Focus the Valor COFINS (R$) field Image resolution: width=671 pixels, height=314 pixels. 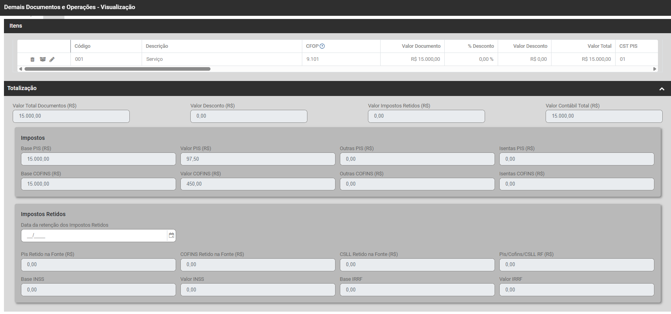point(258,184)
